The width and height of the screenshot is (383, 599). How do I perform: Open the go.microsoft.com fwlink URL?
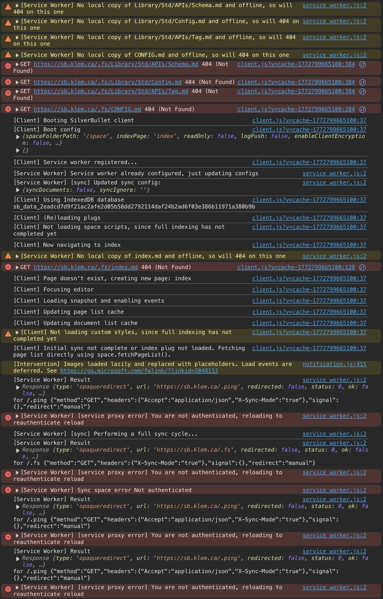tap(139, 371)
